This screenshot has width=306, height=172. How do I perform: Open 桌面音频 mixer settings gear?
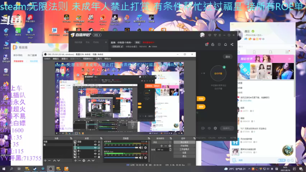point(145,148)
